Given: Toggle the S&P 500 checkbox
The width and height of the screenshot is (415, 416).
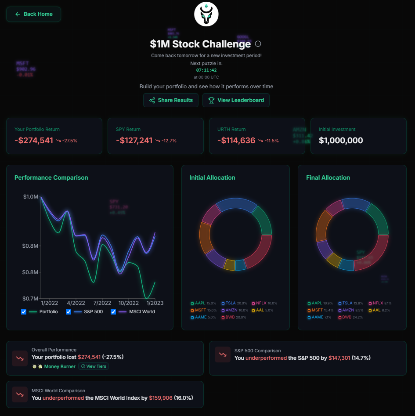Looking at the screenshot, I should (69, 312).
